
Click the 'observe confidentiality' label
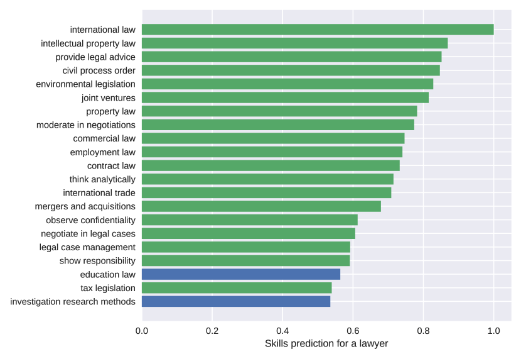pos(90,220)
